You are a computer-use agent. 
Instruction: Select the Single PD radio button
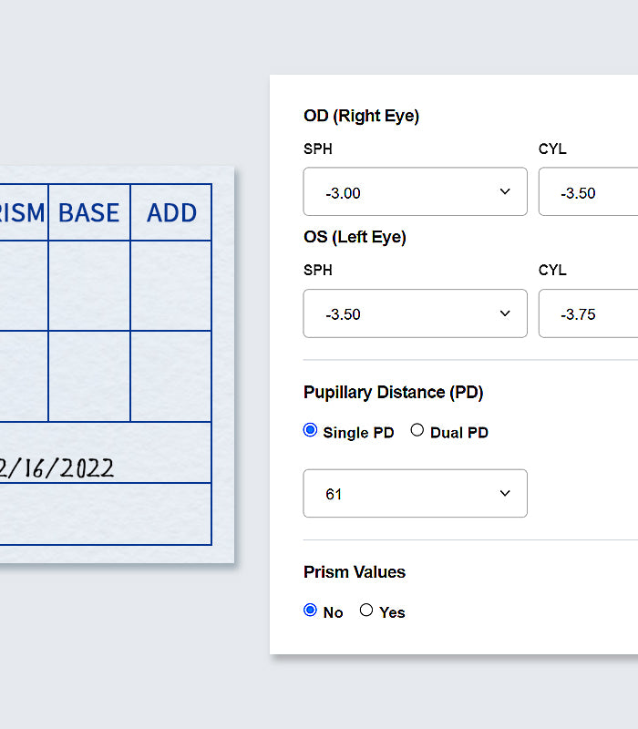click(310, 430)
